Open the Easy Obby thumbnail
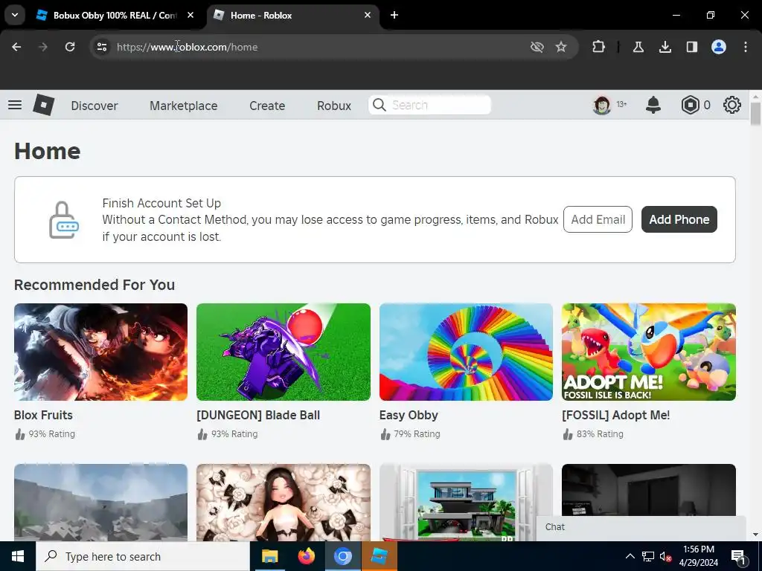Viewport: 762px width, 571px height. tap(466, 352)
